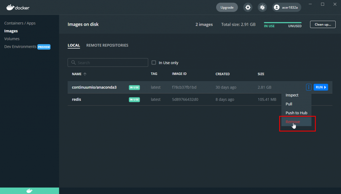Click the Clean up... button
The image size is (341, 194).
(x=323, y=24)
